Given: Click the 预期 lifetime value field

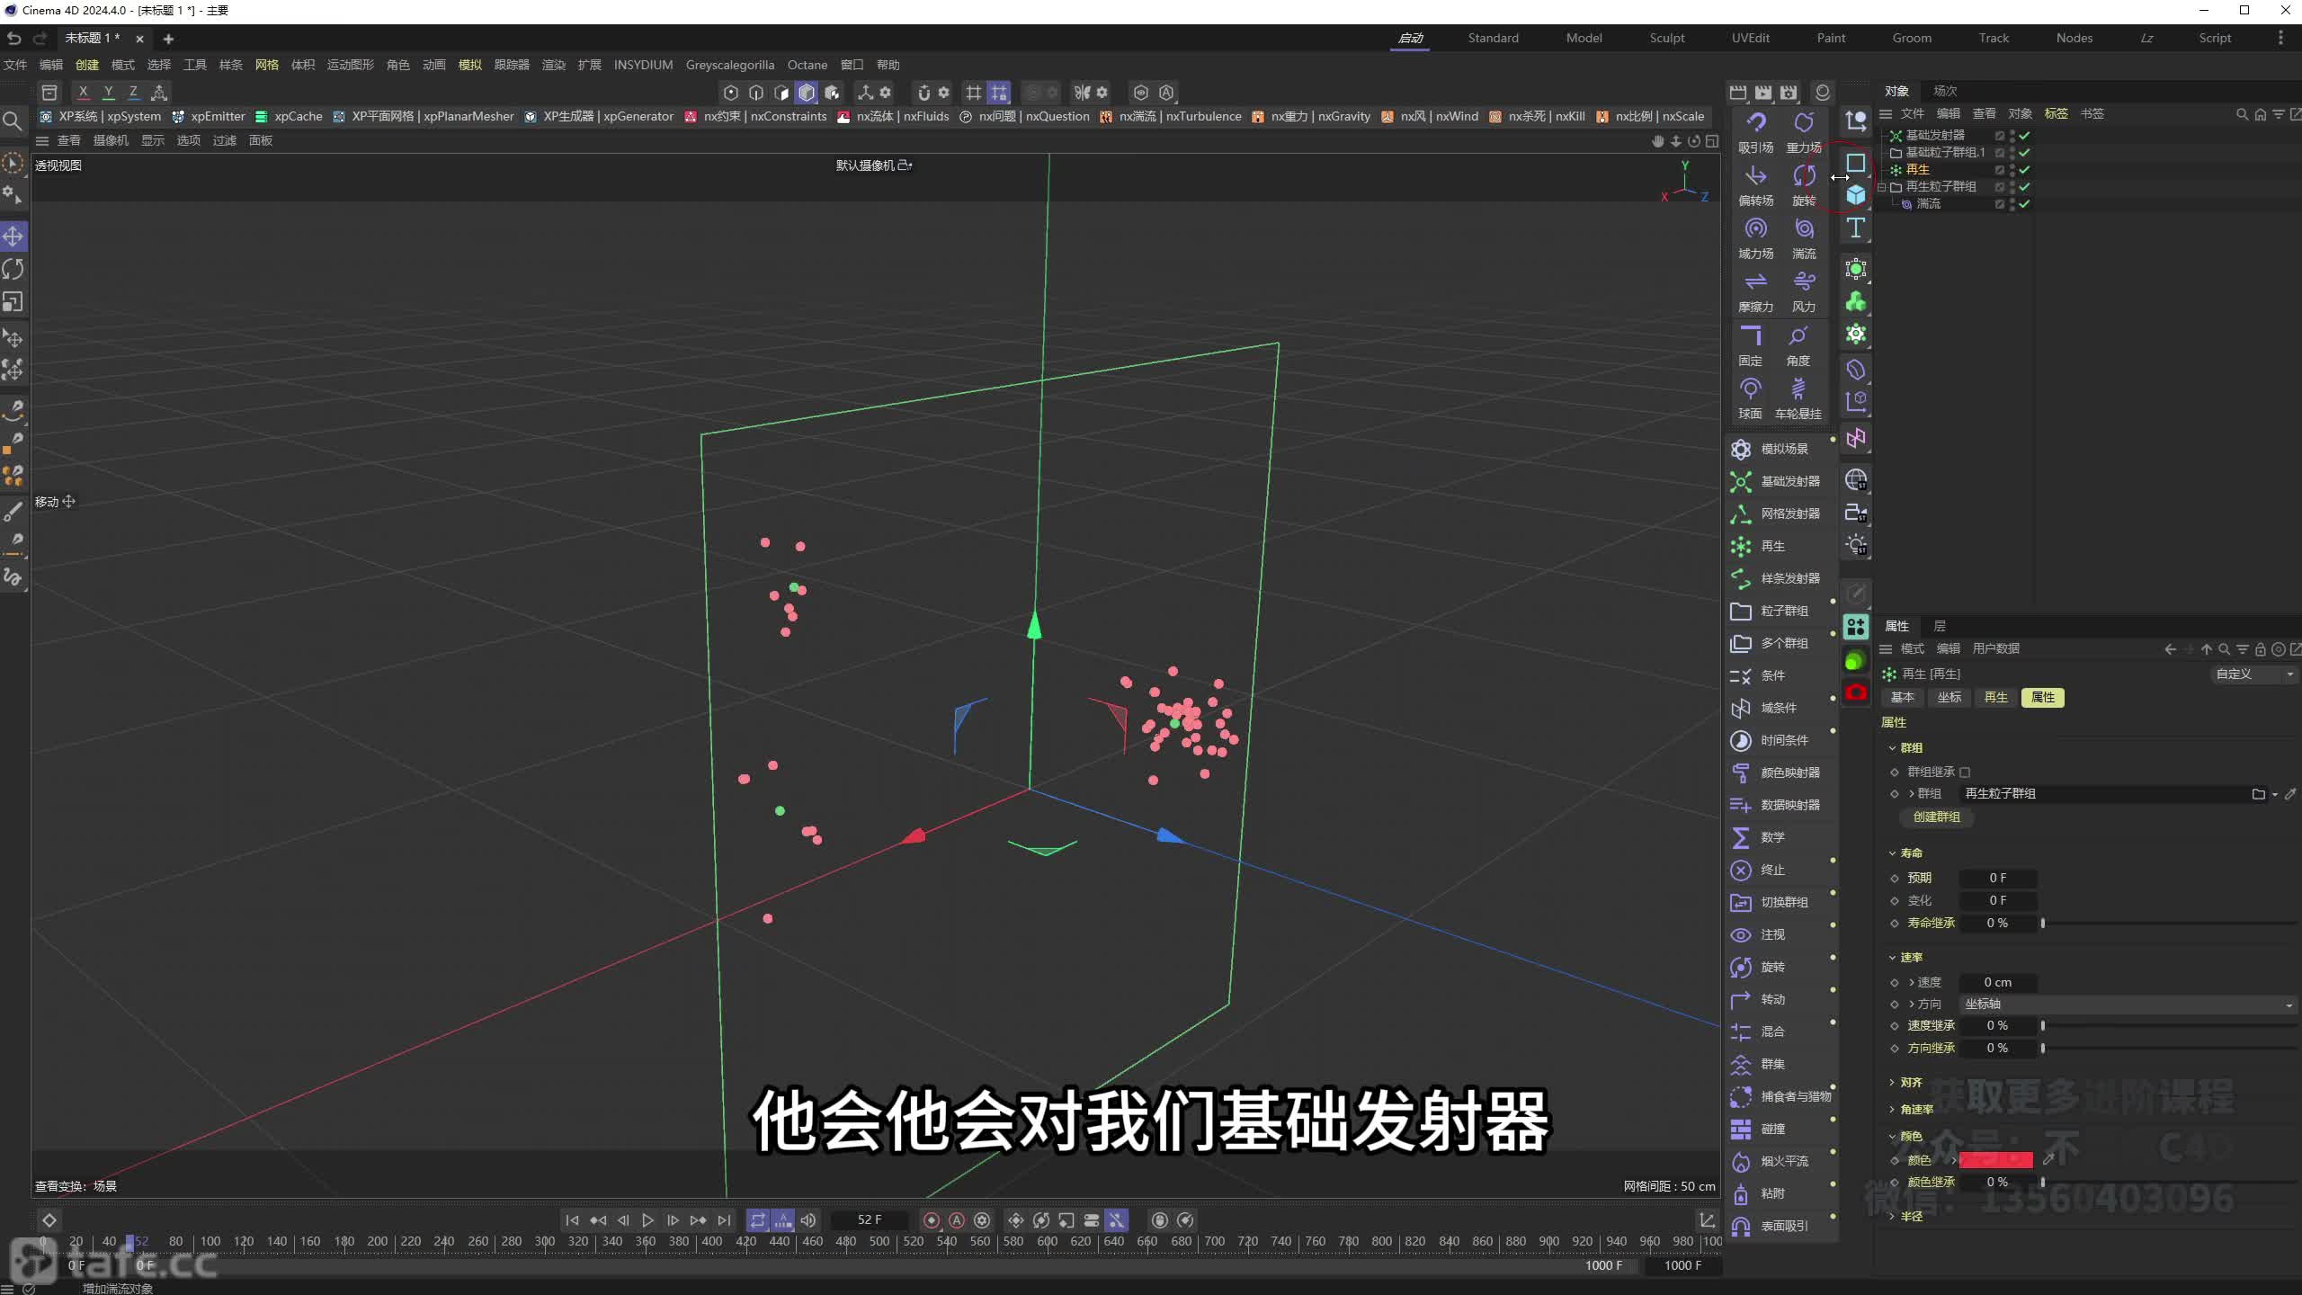Looking at the screenshot, I should 1998,879.
